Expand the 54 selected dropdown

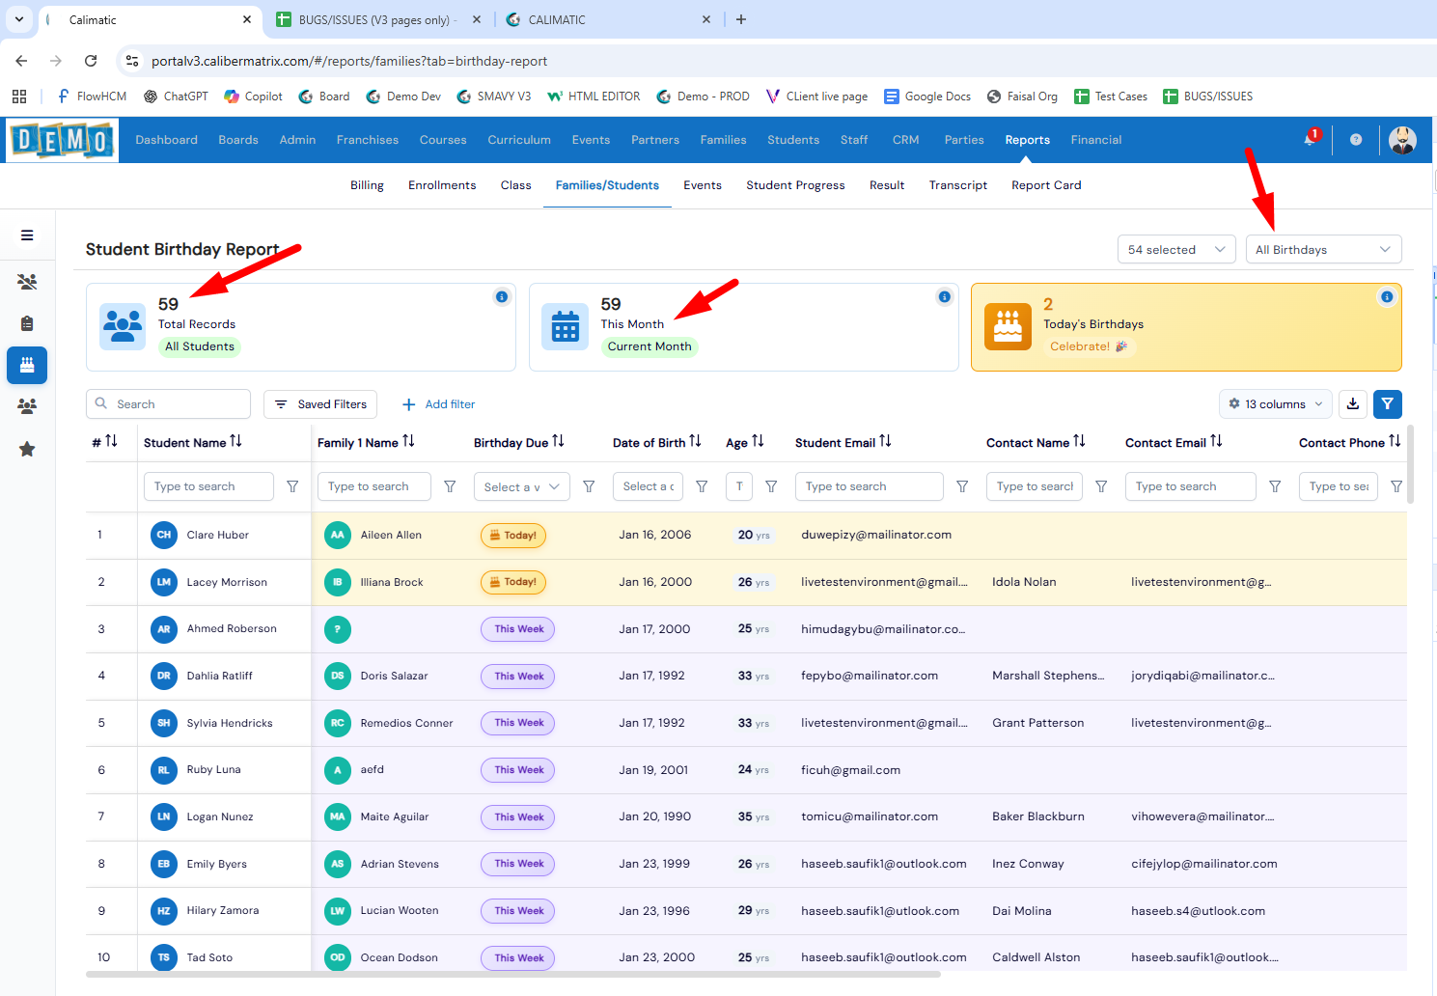[x=1175, y=250]
